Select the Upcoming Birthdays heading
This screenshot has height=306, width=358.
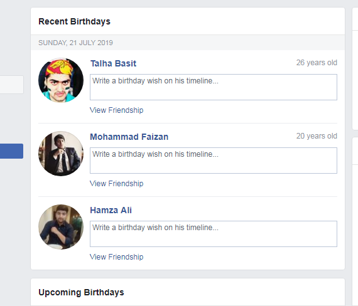[x=81, y=292]
